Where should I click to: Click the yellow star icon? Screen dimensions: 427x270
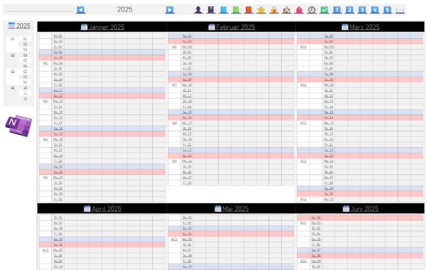point(261,10)
